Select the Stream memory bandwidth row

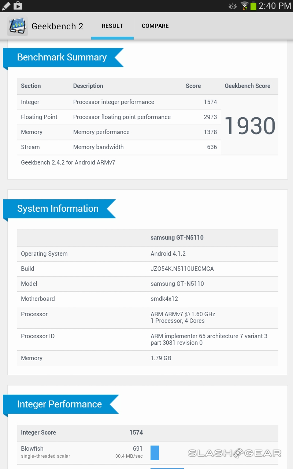[x=119, y=147]
